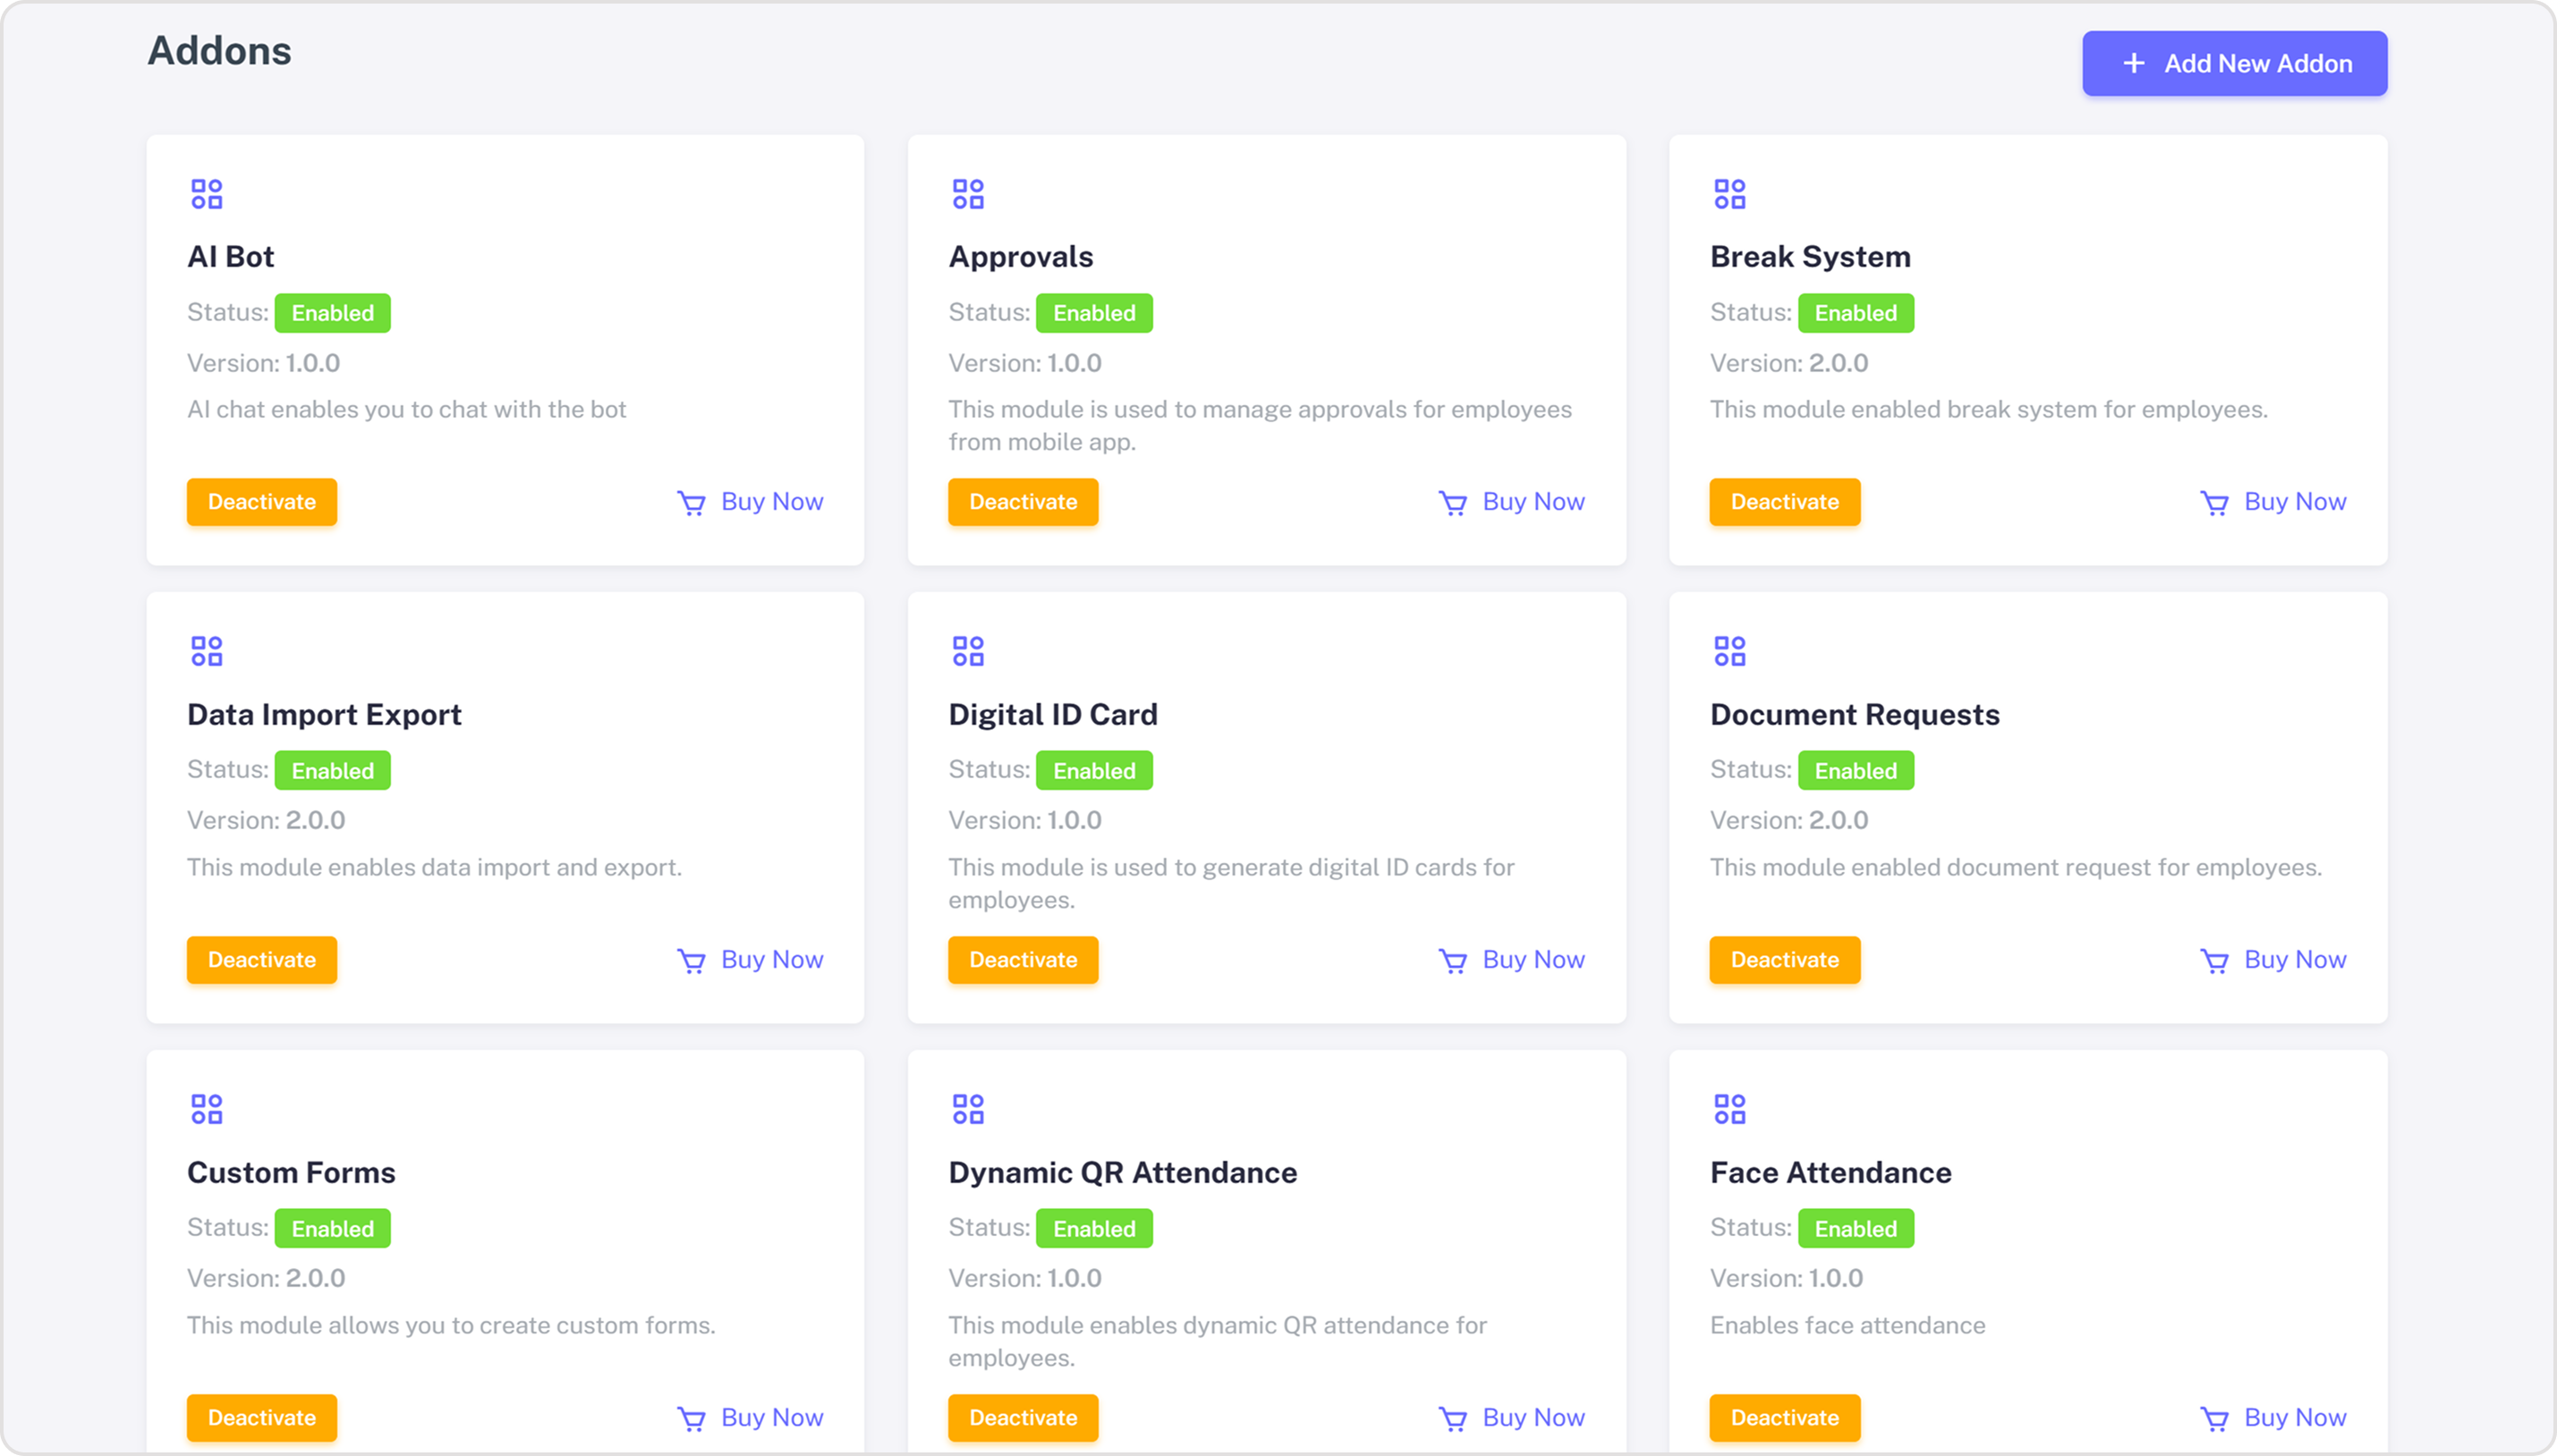
Task: Select the Dynamic QR Attendance card title
Action: (x=1123, y=1173)
